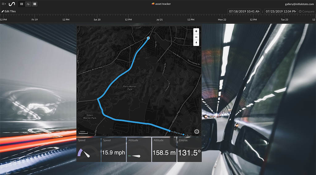Select the Speed gauge tile
Image resolution: width=316 pixels, height=175 pixels.
(x=89, y=149)
